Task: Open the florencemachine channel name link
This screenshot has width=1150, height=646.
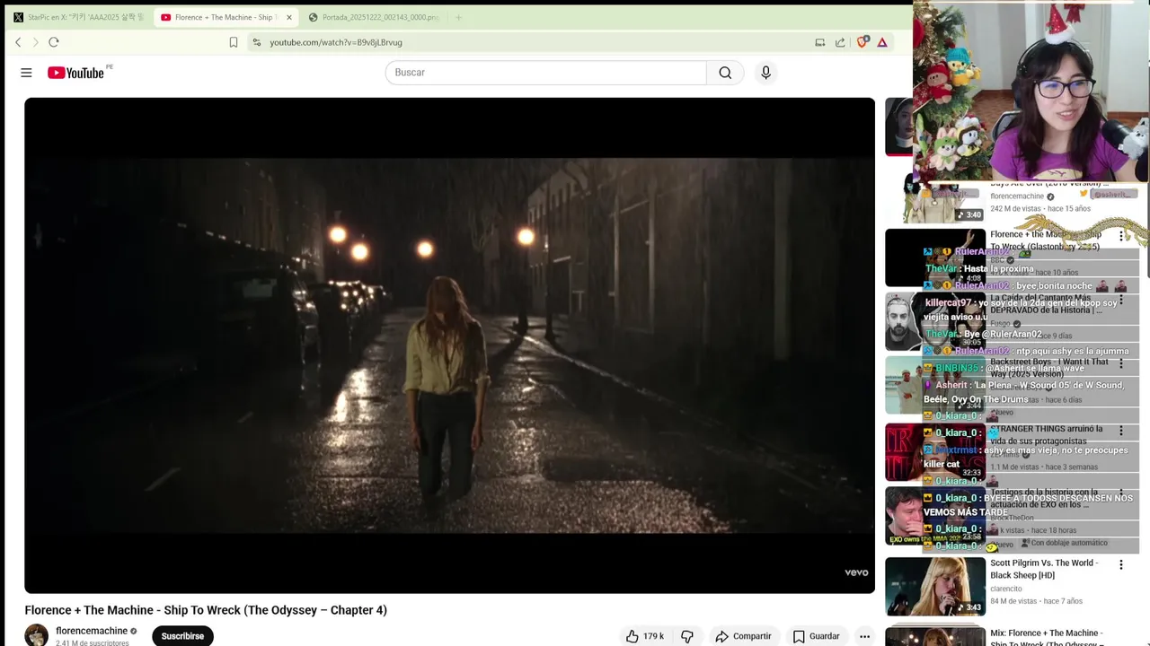Action: tap(92, 631)
